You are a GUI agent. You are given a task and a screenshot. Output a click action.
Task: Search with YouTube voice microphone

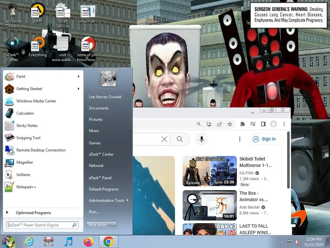tap(202, 139)
